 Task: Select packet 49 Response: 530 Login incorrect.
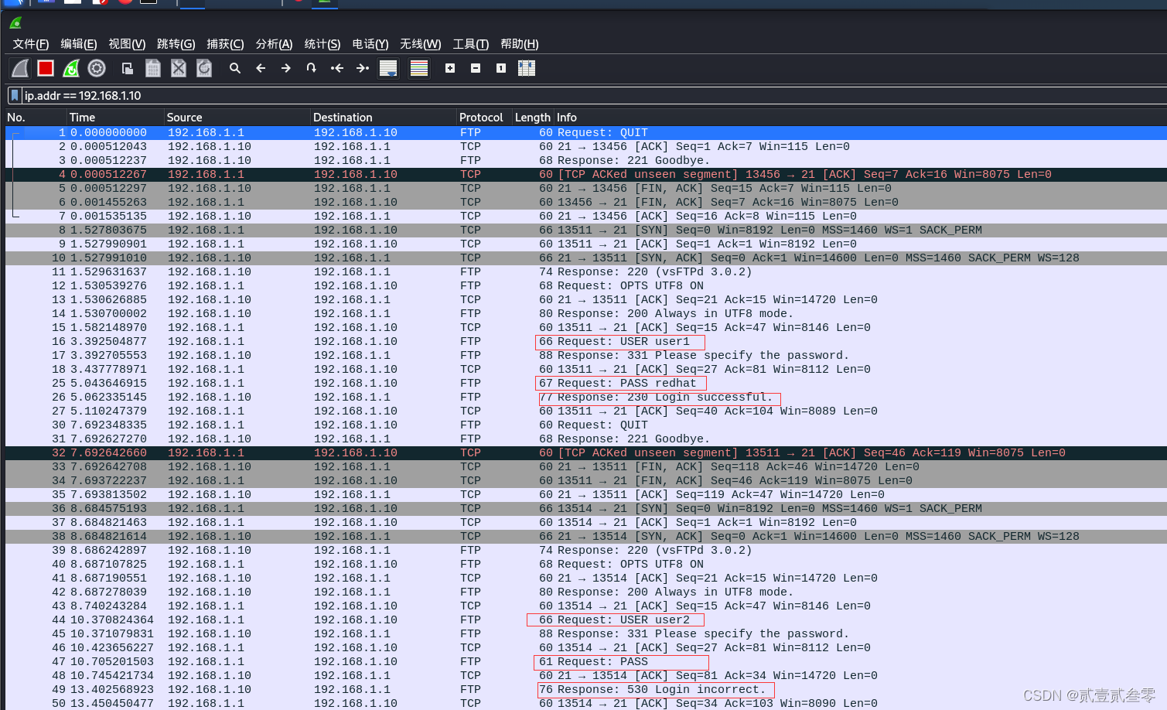coord(585,689)
